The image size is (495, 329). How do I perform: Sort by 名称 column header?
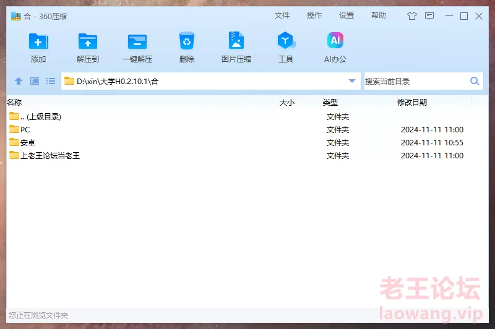(14, 102)
